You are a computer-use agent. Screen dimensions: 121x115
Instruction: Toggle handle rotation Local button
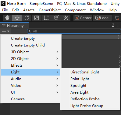pyautogui.click(x=102, y=18)
